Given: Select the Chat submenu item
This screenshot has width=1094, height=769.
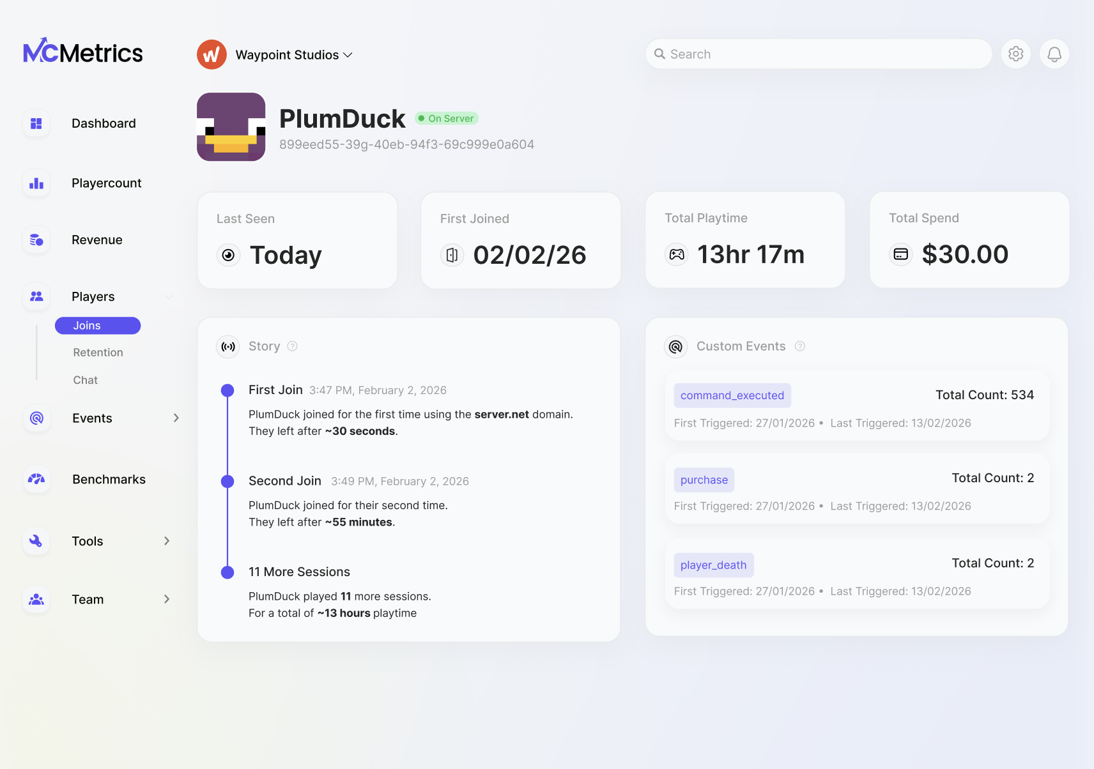Looking at the screenshot, I should (86, 380).
